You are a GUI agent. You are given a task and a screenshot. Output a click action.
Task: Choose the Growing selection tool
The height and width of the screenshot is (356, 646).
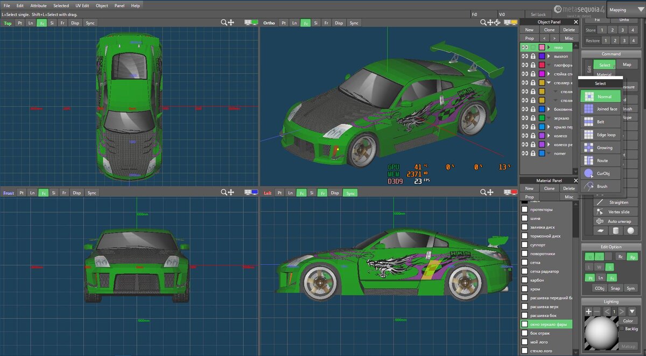[600, 148]
